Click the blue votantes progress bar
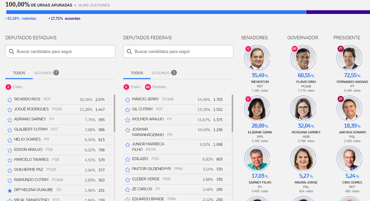 [x=156, y=12]
